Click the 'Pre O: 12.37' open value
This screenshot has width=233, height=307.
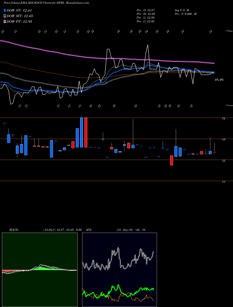145,10
